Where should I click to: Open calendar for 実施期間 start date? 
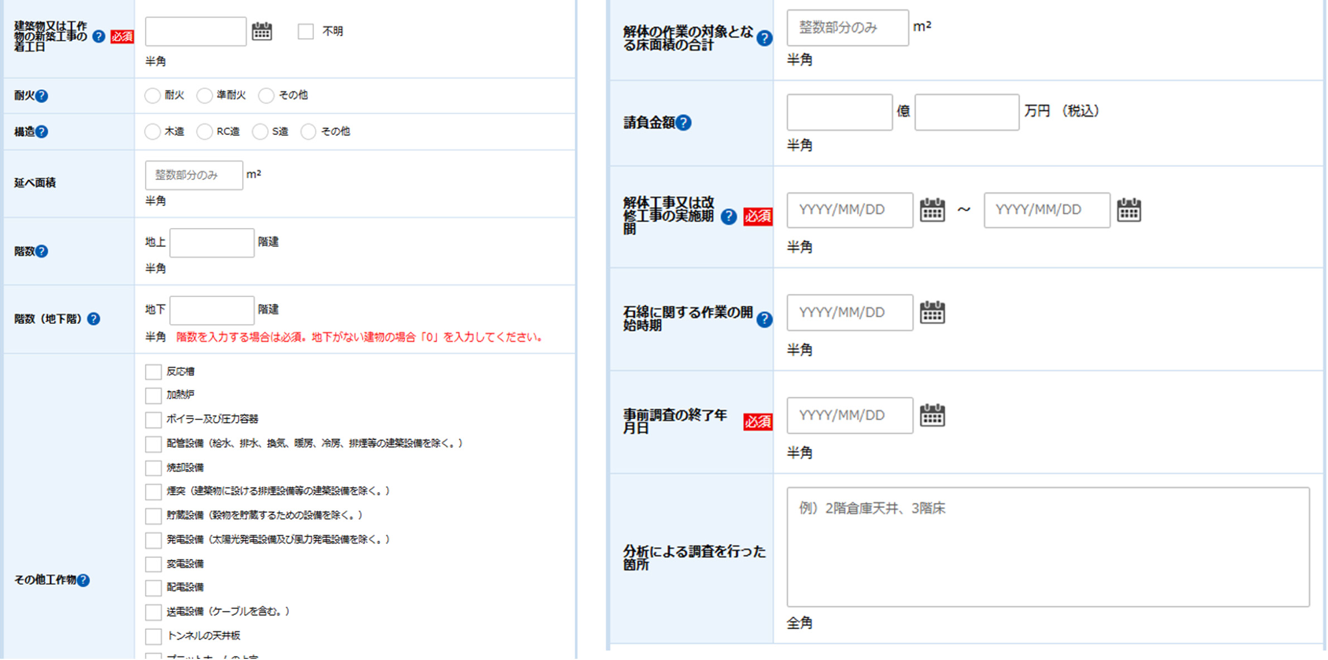point(932,210)
